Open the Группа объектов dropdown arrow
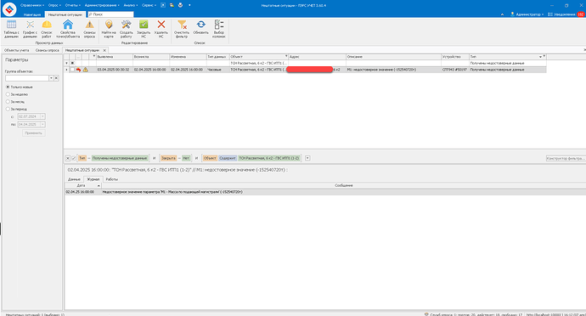Viewport: 586px width, 316px height. [x=51, y=78]
